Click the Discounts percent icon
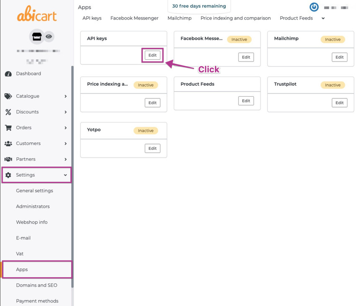The width and height of the screenshot is (360, 306). click(8, 112)
